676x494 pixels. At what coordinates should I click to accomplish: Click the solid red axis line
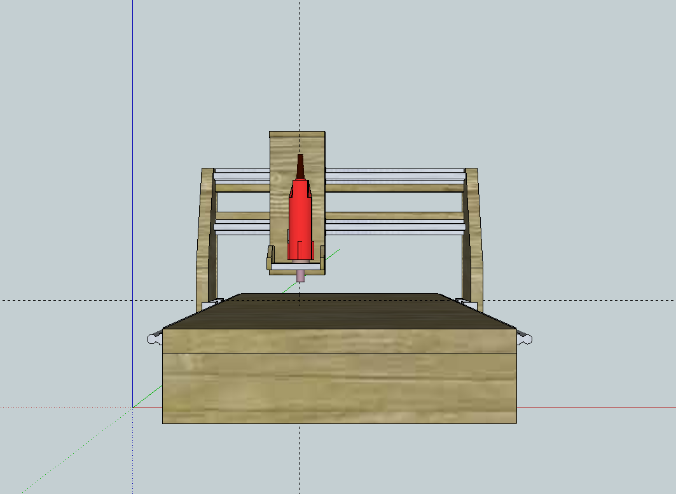tap(597, 408)
